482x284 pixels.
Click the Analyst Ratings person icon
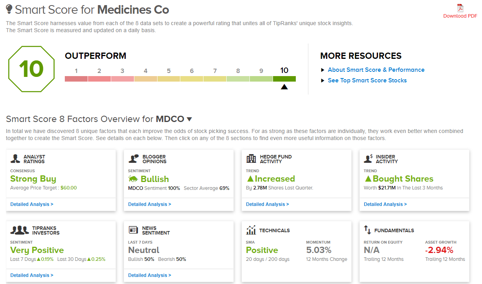pos(15,158)
